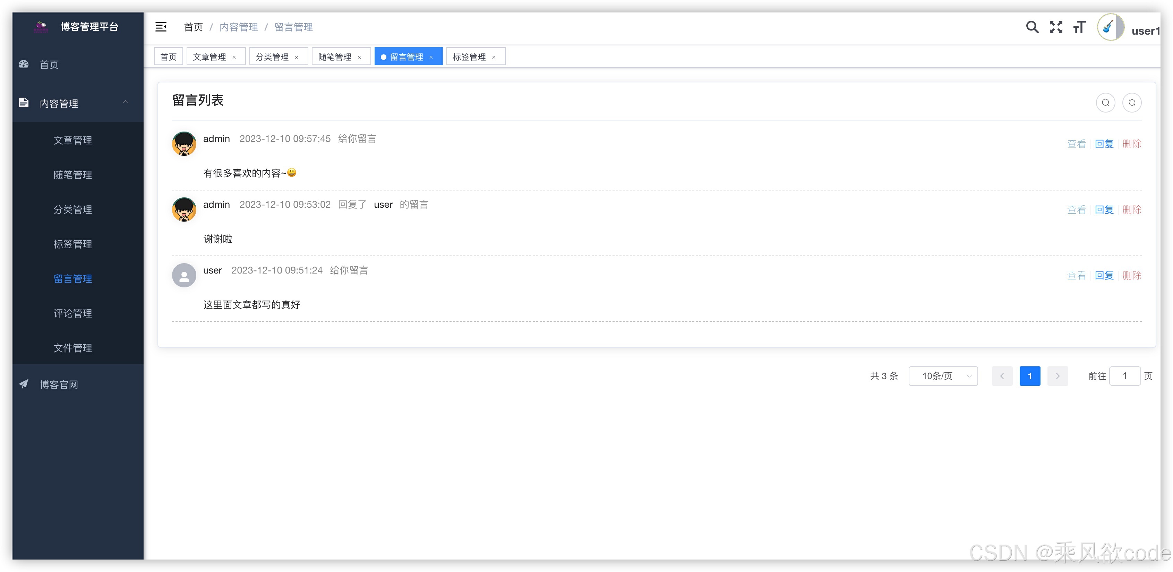Switch to the 分类管理 tab
Screen dimensions: 1173x572
tap(272, 57)
